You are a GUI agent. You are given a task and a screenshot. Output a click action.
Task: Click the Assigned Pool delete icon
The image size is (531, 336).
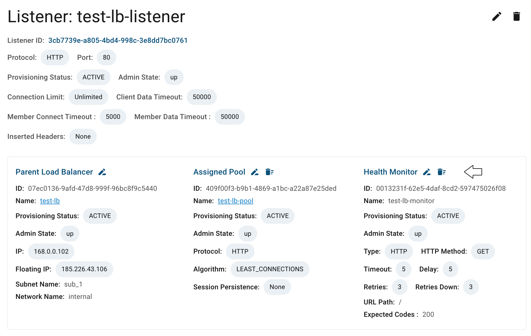[270, 172]
